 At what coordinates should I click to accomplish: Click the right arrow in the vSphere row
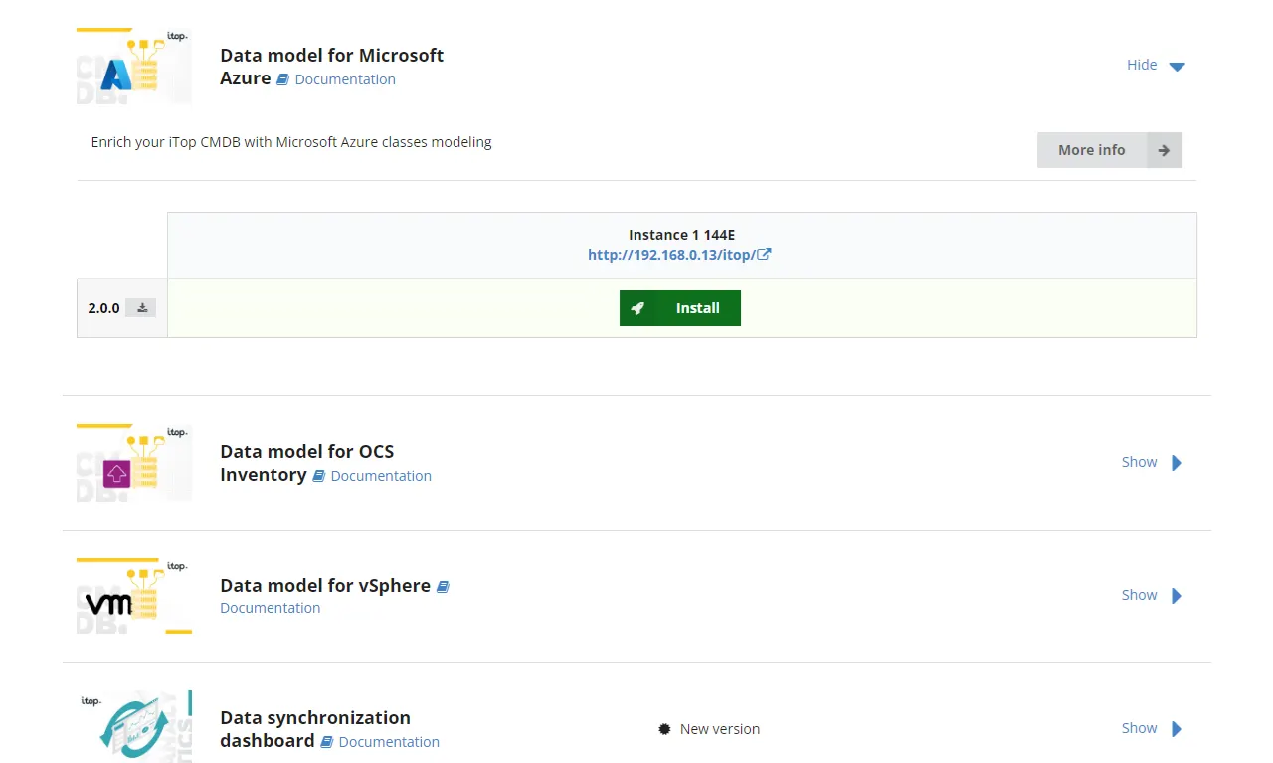click(1177, 596)
